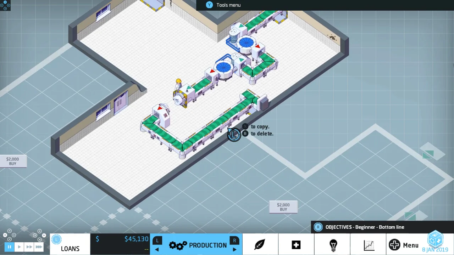Open the Loans panel
454x255 pixels.
[70, 248]
